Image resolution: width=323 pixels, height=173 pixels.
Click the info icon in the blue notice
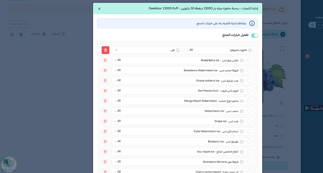coord(252,23)
